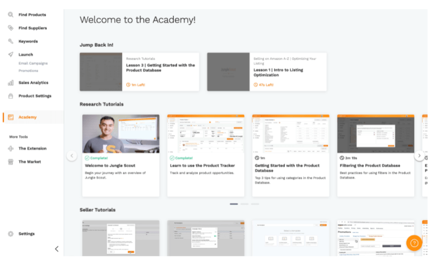This screenshot has width=433, height=265.
Task: Click Lesson 3 video thumbnail in Jump Back In
Action: (x=101, y=72)
